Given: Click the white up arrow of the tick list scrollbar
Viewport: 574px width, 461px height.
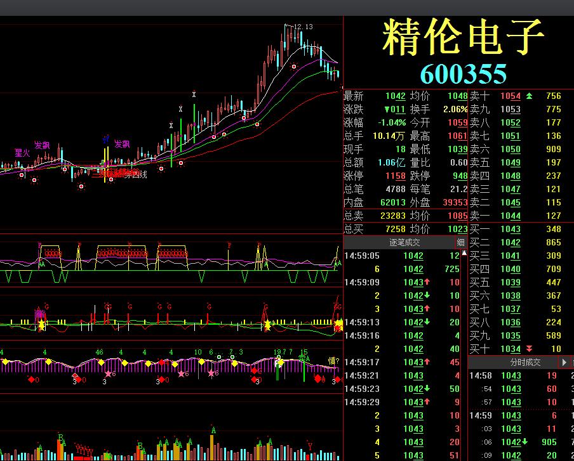Looking at the screenshot, I should pyautogui.click(x=464, y=252).
